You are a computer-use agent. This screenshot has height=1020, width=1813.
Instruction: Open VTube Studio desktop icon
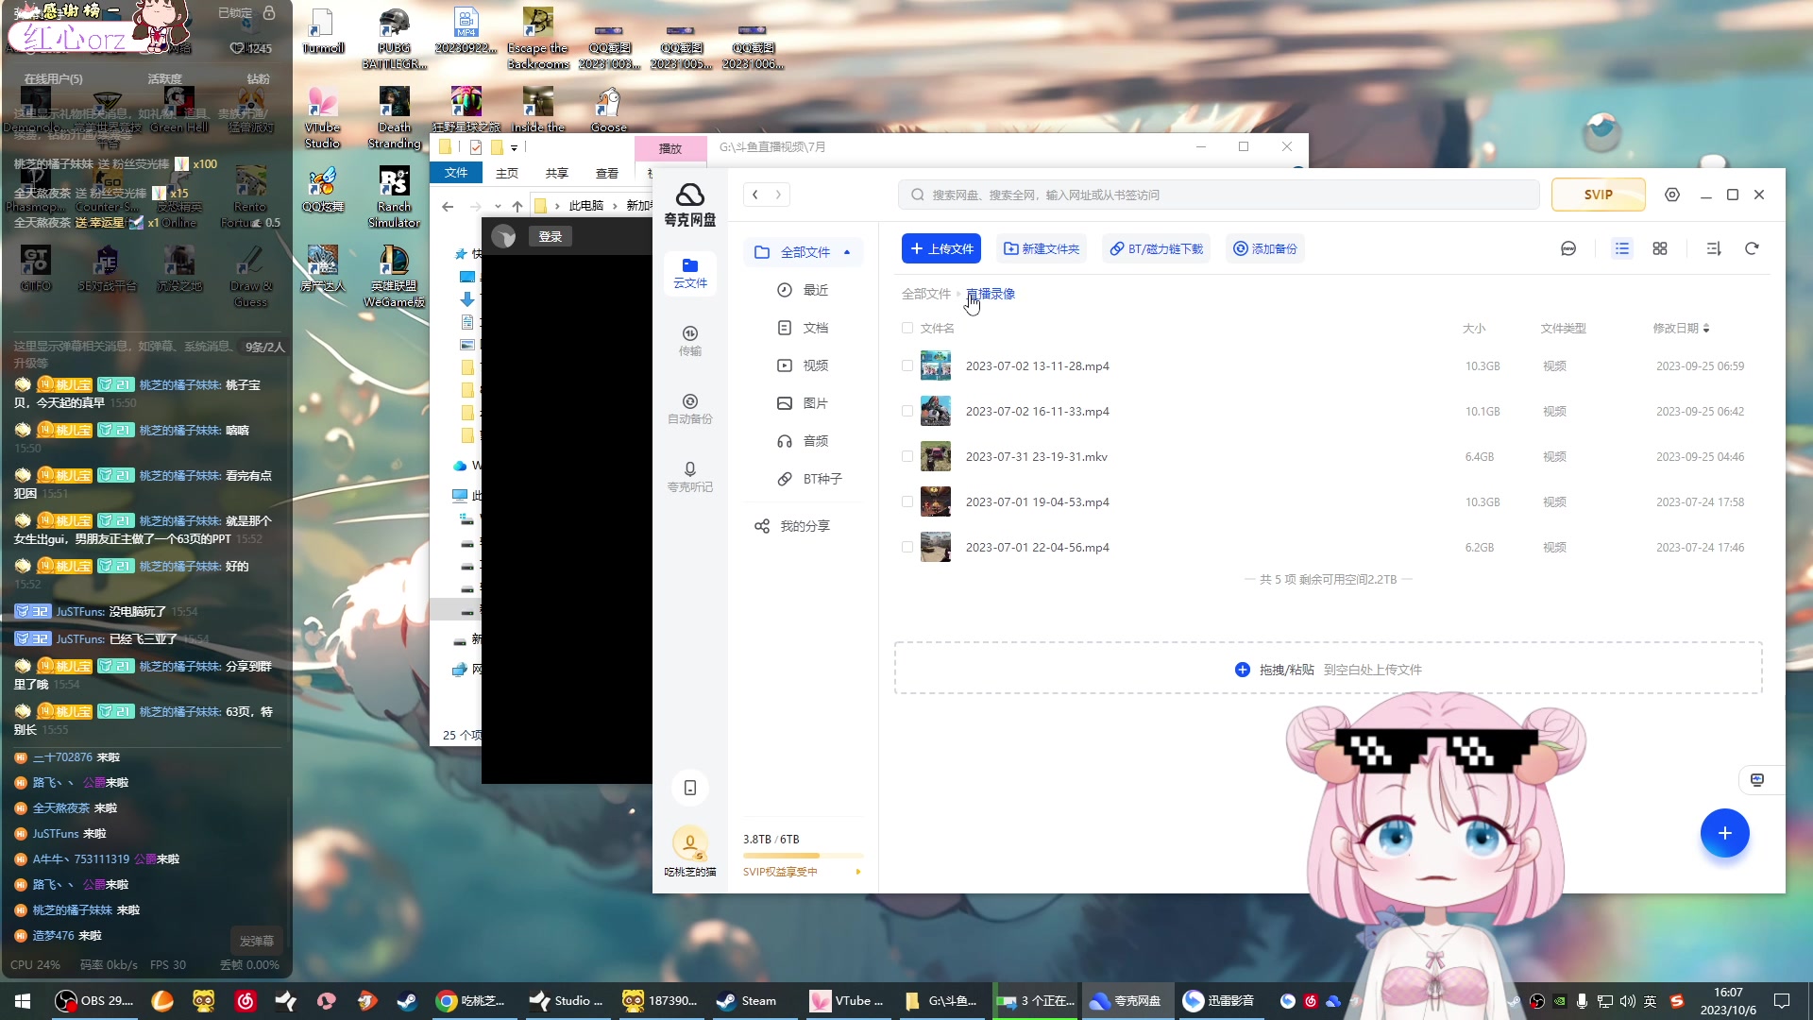coord(323,118)
